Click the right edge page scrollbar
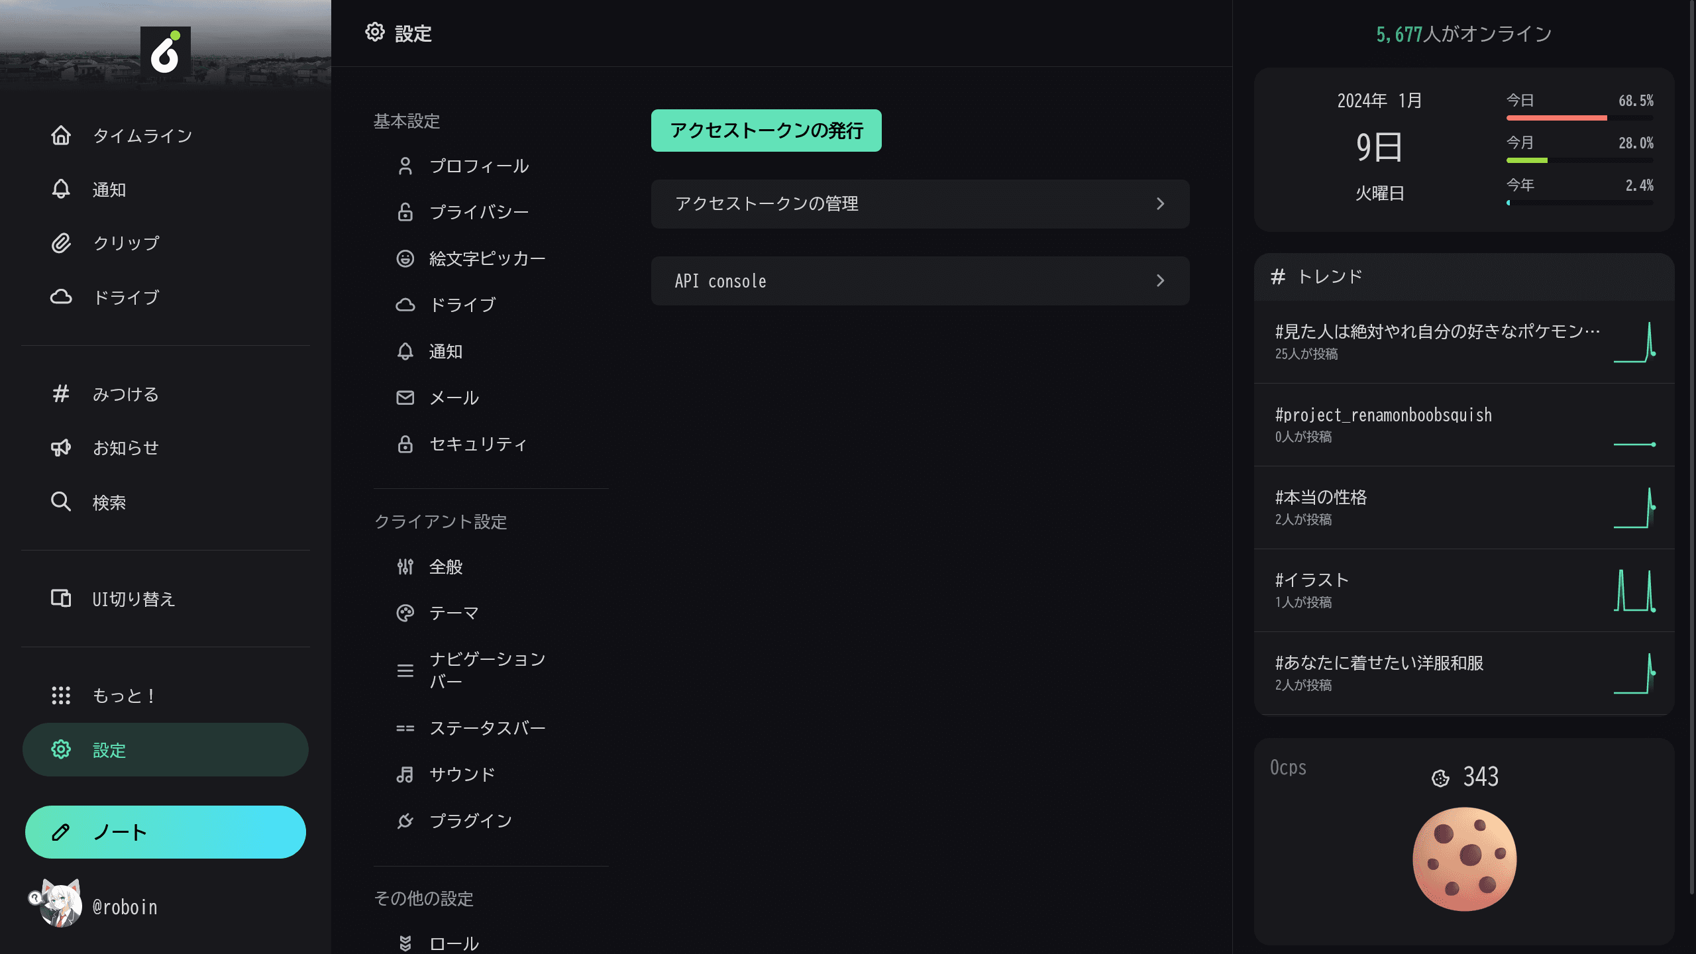This screenshot has width=1696, height=954. click(x=1692, y=447)
